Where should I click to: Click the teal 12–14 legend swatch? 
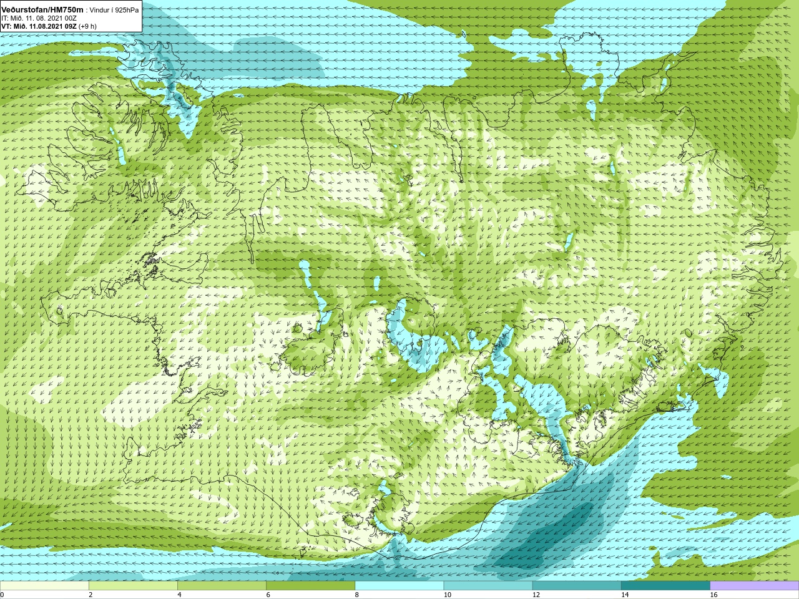click(576, 586)
